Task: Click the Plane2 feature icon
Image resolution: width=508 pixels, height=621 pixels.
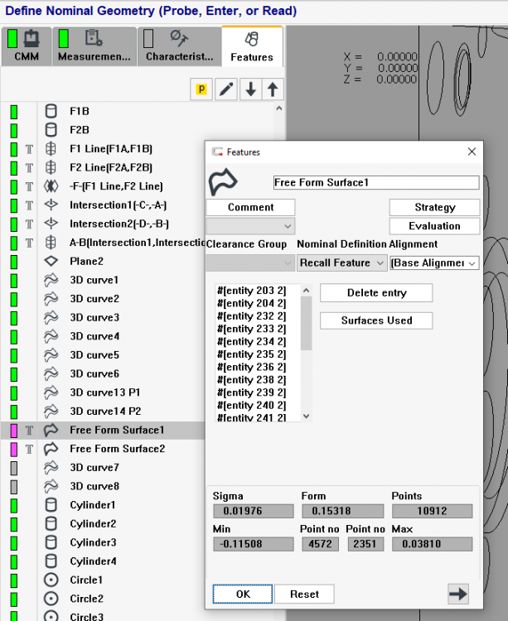Action: tap(51, 261)
